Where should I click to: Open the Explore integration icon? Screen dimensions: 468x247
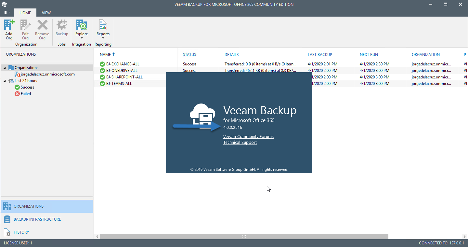(x=82, y=25)
